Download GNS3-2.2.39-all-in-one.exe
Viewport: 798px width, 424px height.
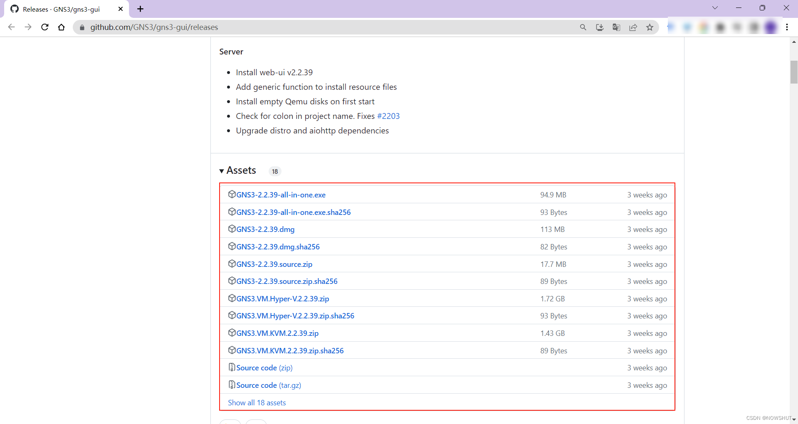click(281, 195)
